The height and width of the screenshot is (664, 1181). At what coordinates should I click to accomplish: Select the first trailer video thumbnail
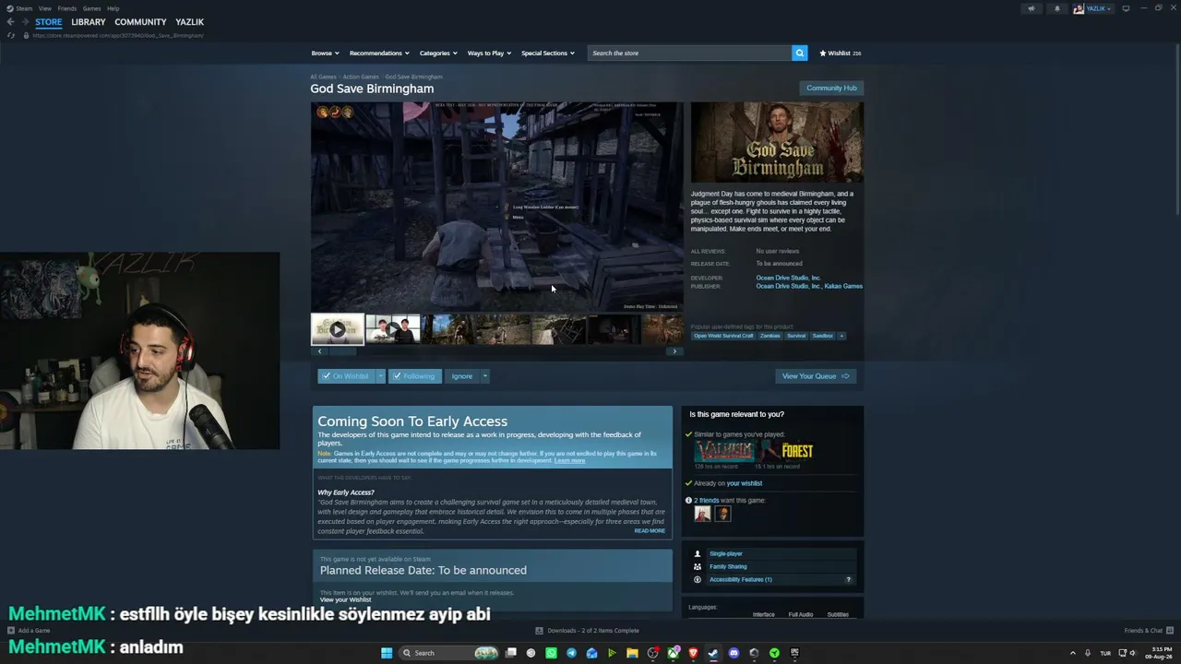tap(337, 329)
